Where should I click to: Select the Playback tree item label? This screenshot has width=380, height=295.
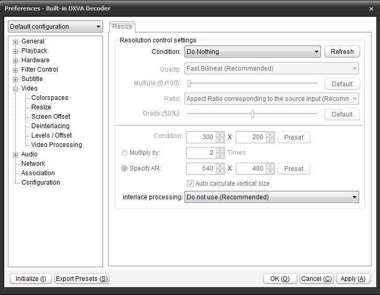(34, 51)
